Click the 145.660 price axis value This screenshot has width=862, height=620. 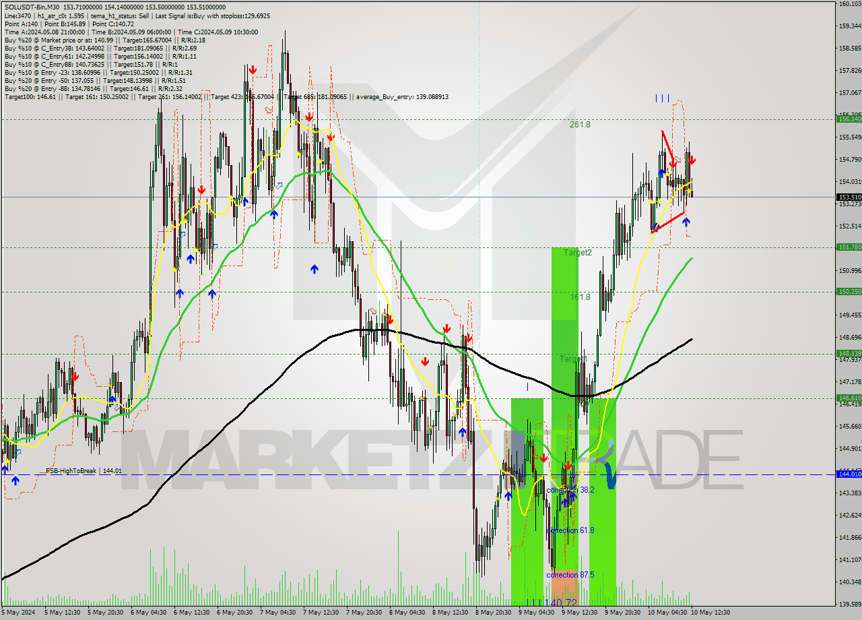click(851, 427)
